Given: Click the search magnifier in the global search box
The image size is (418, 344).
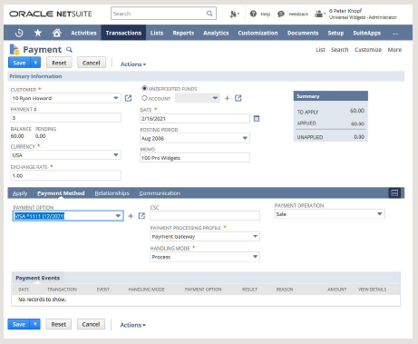Looking at the screenshot, I should pos(209,14).
